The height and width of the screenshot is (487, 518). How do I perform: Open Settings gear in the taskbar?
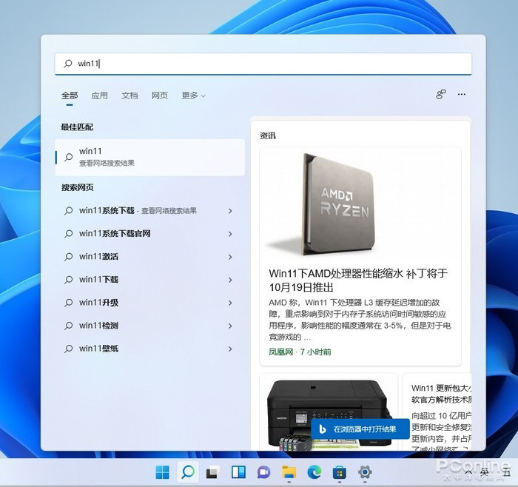pyautogui.click(x=364, y=472)
